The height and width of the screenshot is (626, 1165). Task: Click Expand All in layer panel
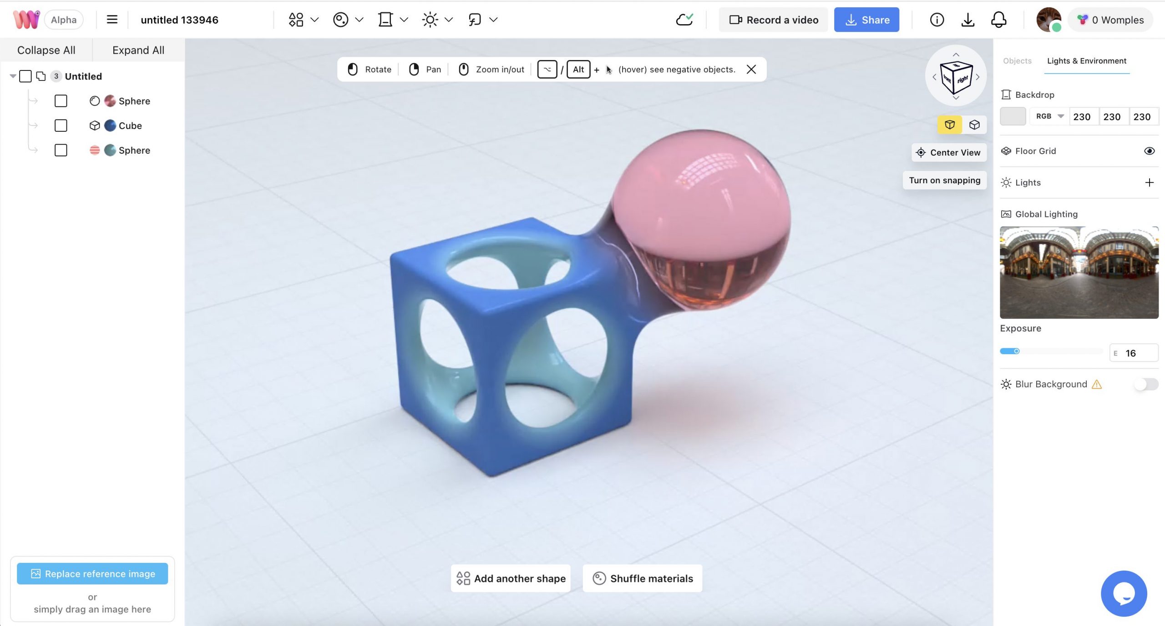(138, 50)
